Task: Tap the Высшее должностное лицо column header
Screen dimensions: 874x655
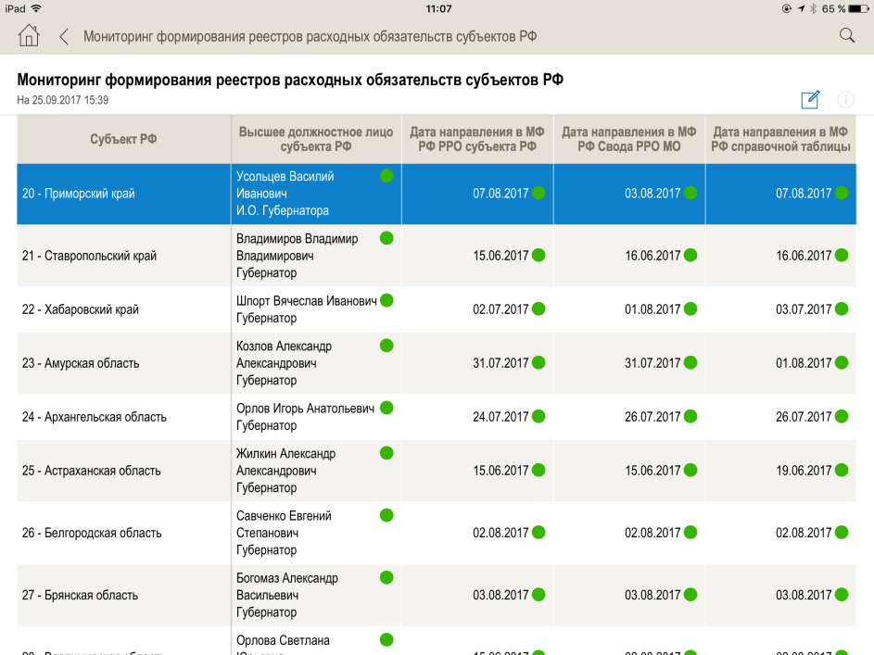Action: tap(315, 139)
